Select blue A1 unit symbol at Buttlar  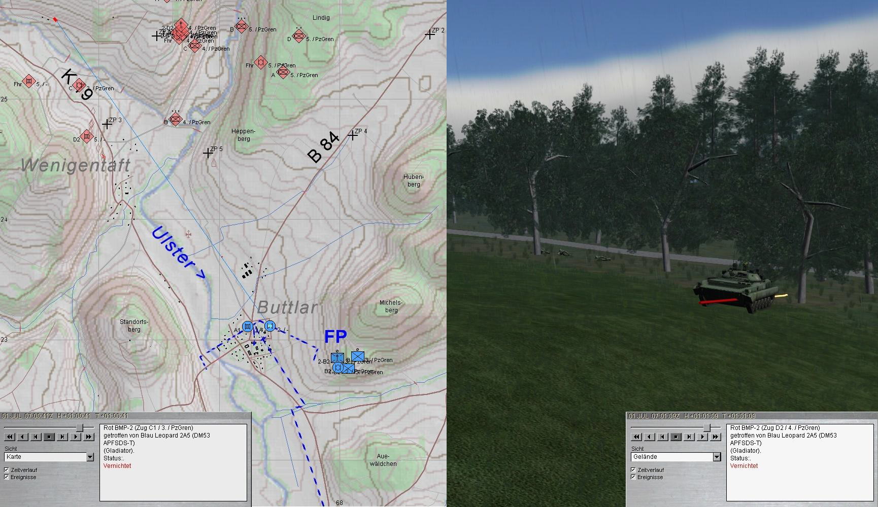248,327
